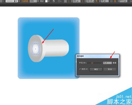Open the opacity 100% dropdown arrow
The height and width of the screenshot is (105, 132).
(x=38, y=1)
